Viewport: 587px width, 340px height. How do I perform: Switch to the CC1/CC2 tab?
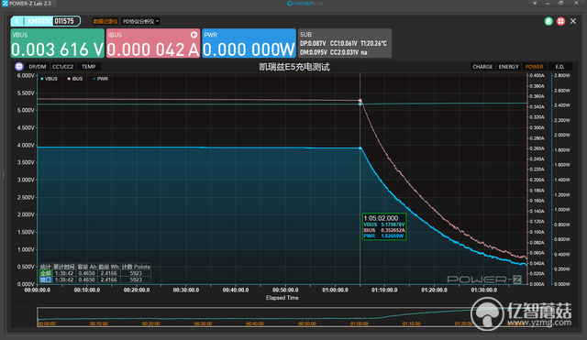pos(63,67)
